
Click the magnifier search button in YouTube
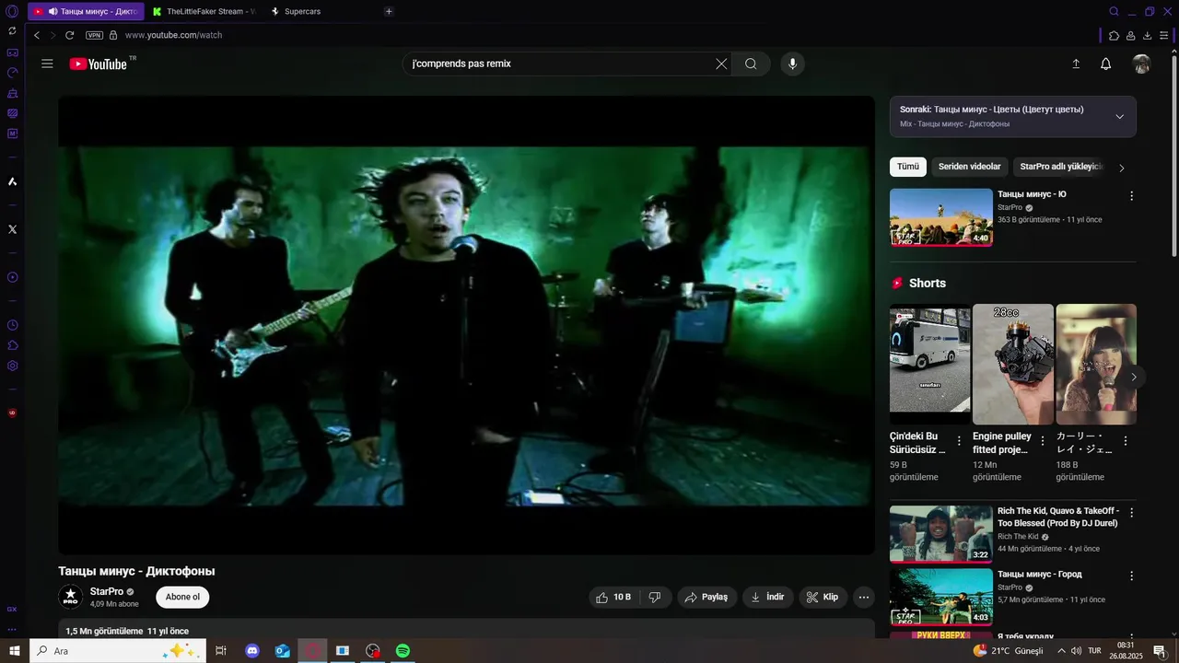point(751,64)
